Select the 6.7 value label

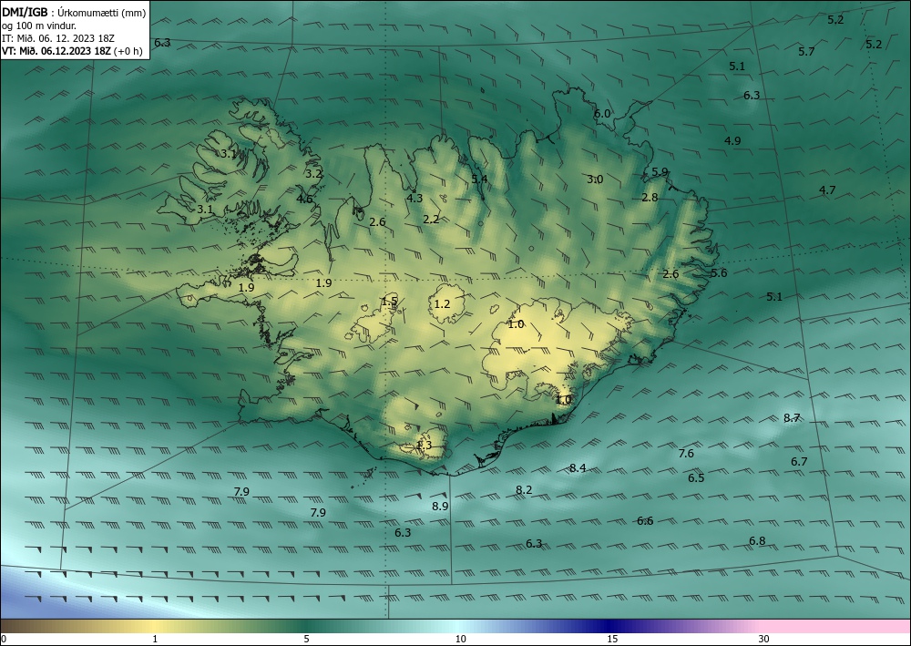[799, 461]
